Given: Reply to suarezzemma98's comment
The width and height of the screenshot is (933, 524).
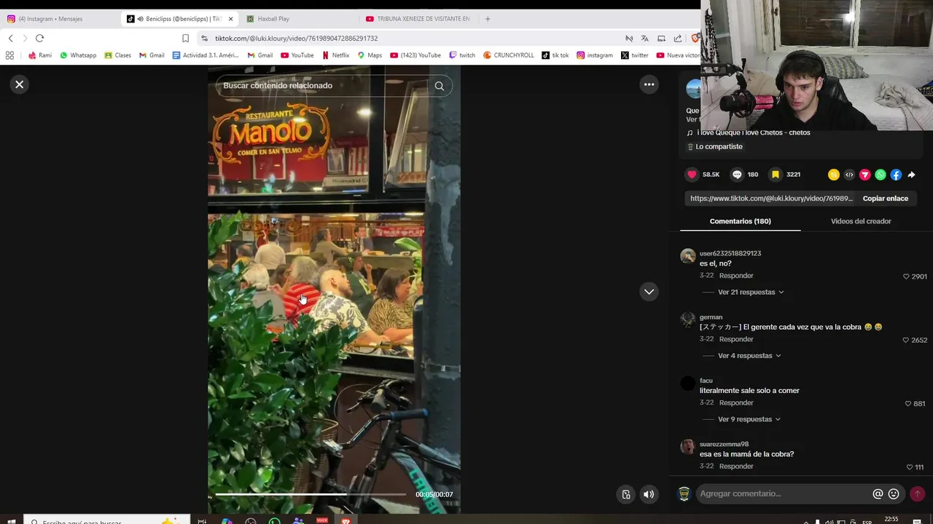Looking at the screenshot, I should click(736, 467).
